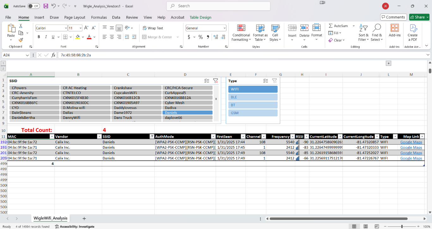Click Accounting Number Format dollar icon
This screenshot has height=229, width=432.
[x=189, y=37]
